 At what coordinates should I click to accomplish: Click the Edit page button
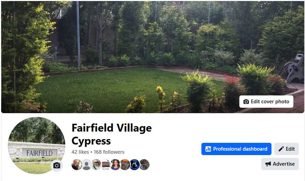pos(287,149)
